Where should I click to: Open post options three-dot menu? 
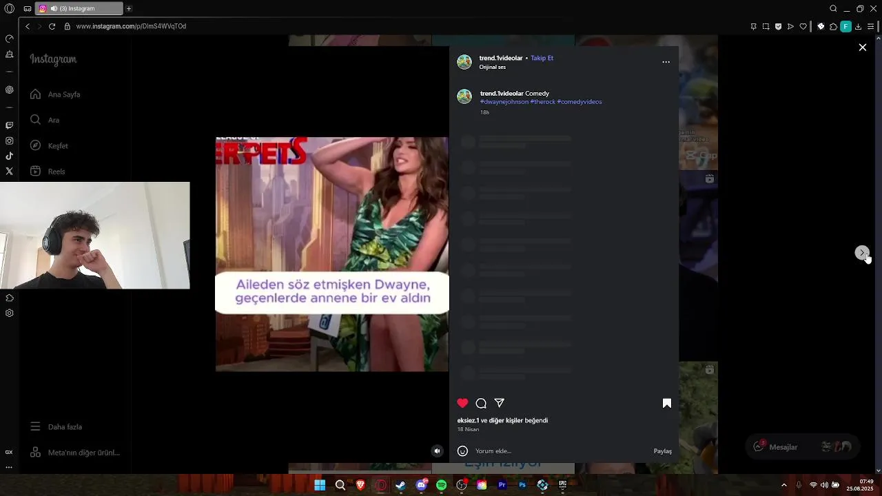click(x=666, y=62)
